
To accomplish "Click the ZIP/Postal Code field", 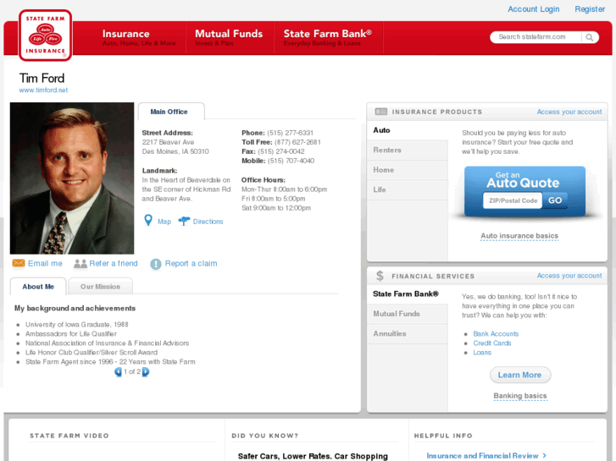I will tap(513, 200).
